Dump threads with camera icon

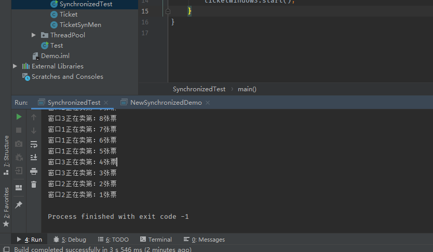click(19, 144)
